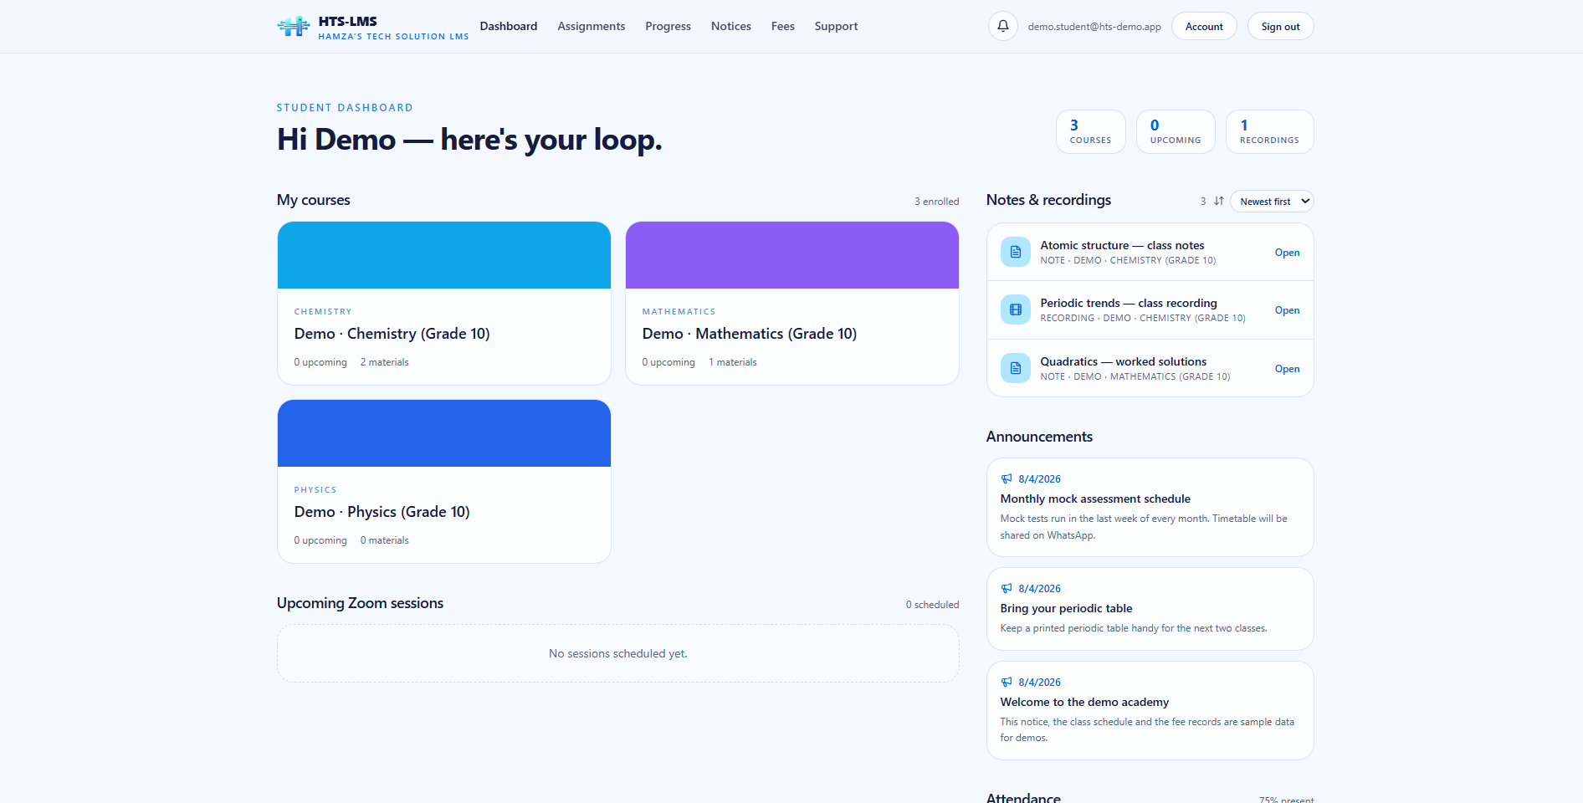Click the HTS-LMS logo icon
This screenshot has width=1583, height=803.
pyautogui.click(x=294, y=27)
